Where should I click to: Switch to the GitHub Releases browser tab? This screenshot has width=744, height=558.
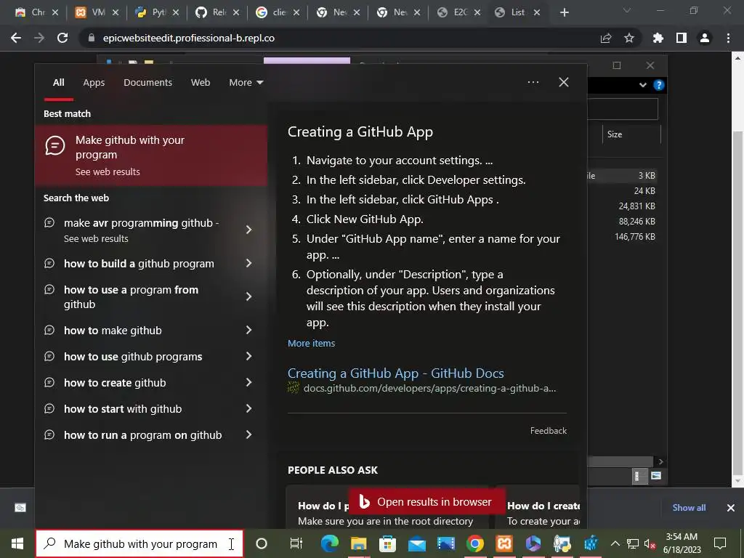217,12
